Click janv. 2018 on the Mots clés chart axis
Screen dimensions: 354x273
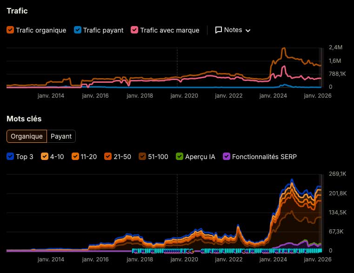(x=140, y=260)
